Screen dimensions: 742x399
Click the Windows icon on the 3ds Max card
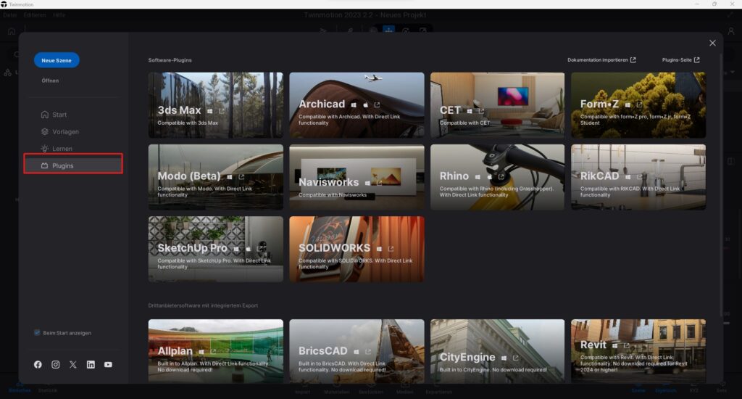tap(209, 111)
